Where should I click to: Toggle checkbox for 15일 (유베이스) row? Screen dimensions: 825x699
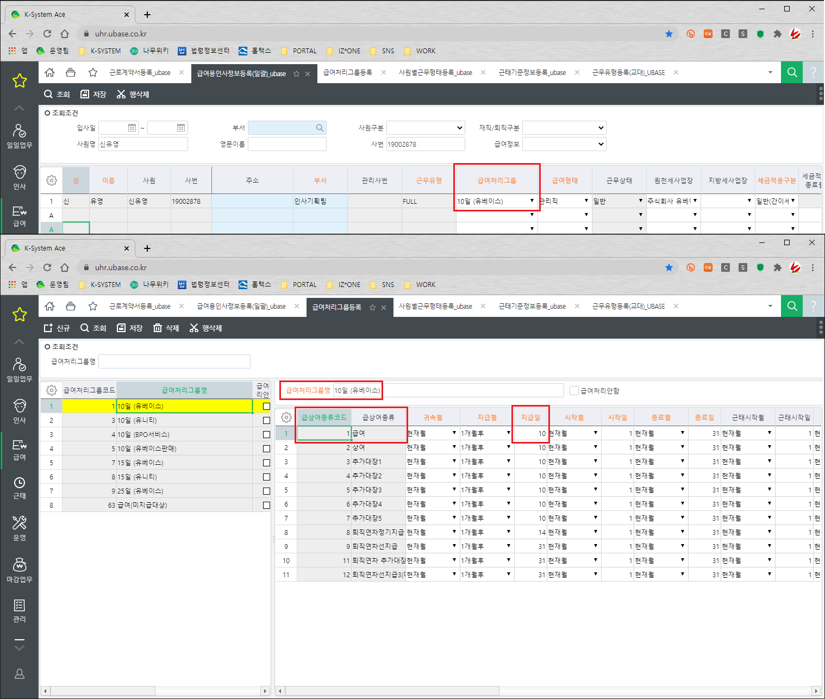tap(266, 463)
